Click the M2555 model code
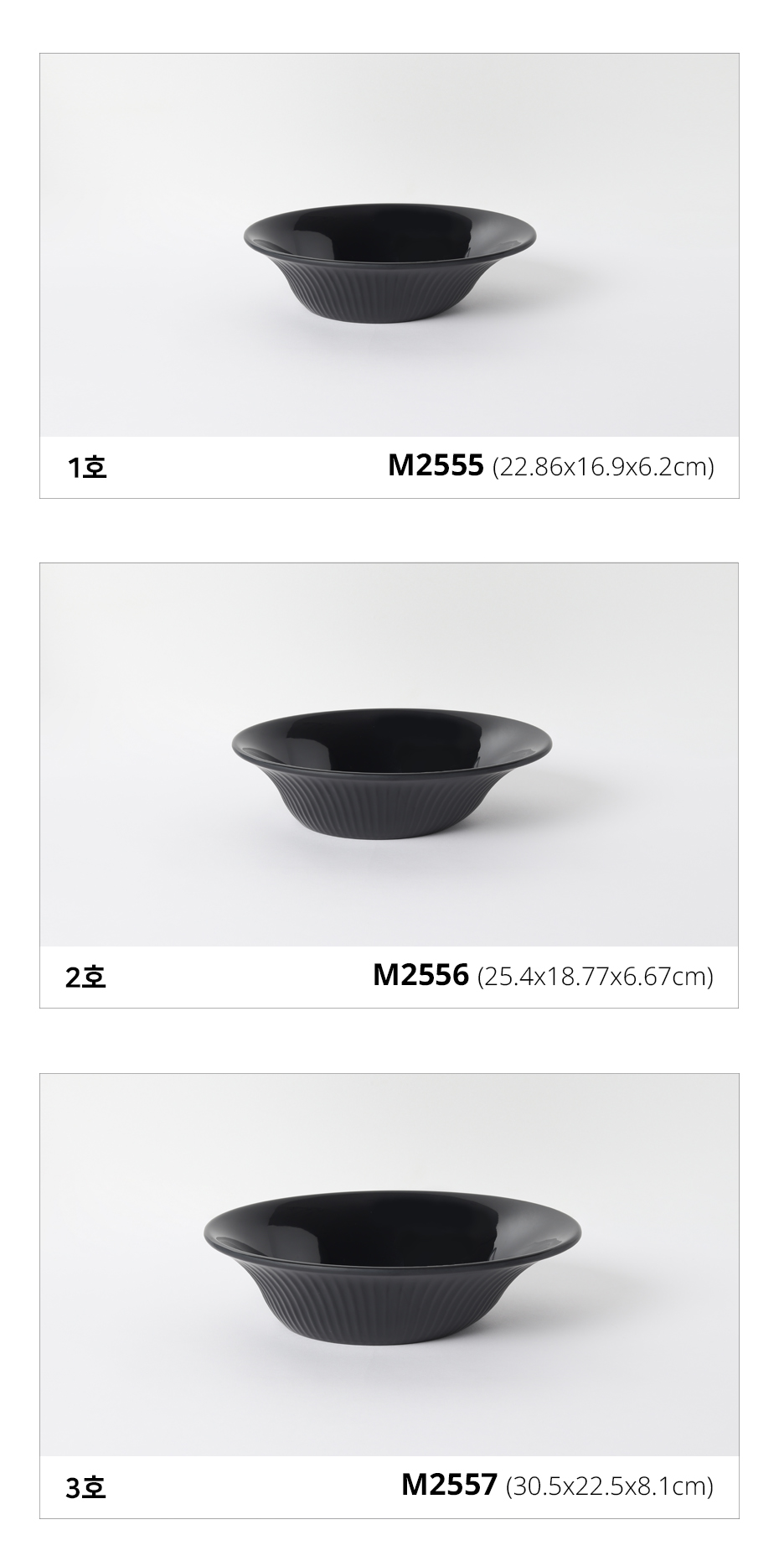This screenshot has width=779, height=1556. tap(436, 465)
